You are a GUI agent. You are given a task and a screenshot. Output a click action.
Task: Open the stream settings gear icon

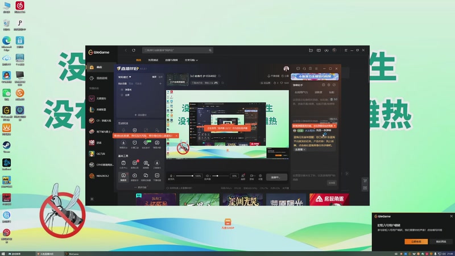260,176
